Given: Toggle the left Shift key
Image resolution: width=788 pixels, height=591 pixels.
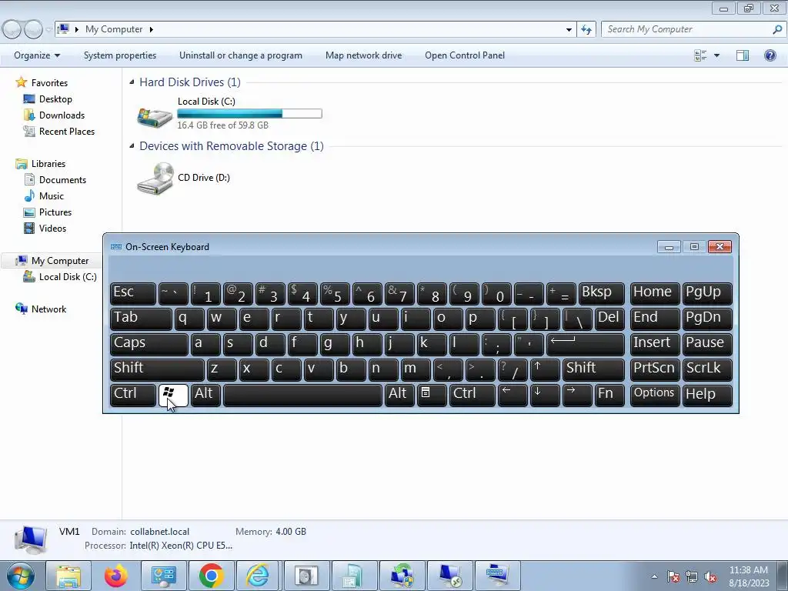Looking at the screenshot, I should (157, 370).
